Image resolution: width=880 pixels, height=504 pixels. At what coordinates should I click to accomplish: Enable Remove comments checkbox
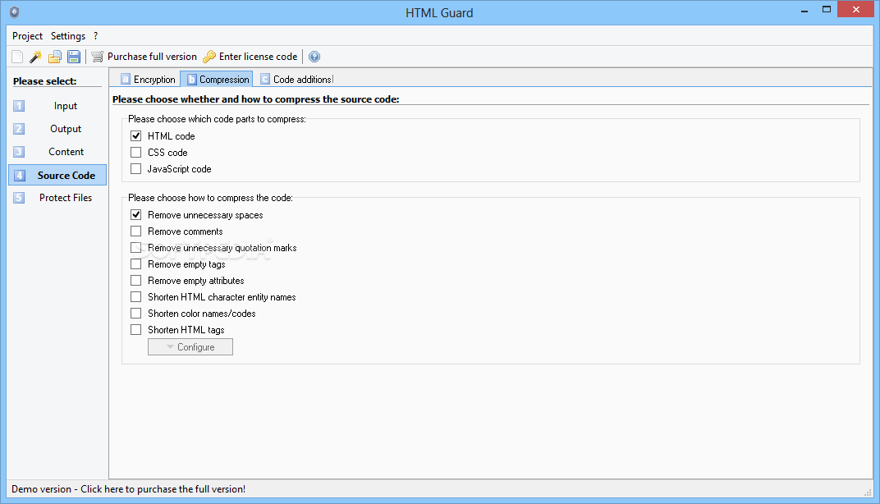135,231
